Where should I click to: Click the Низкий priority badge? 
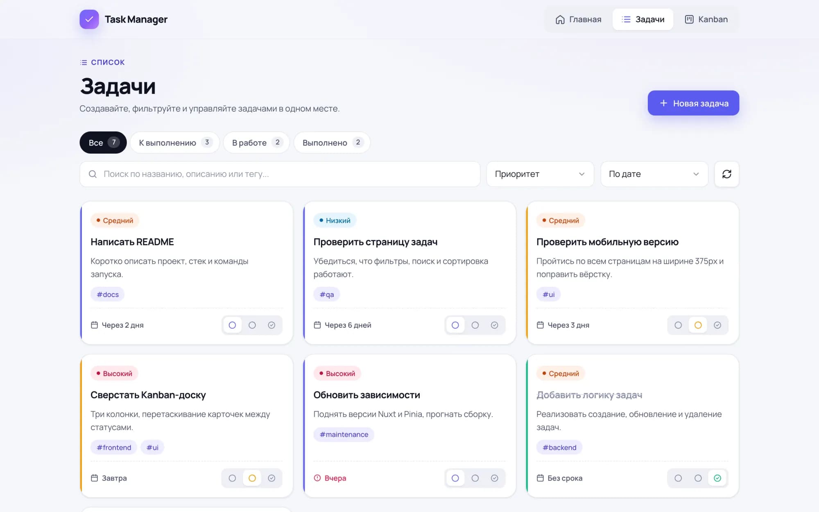335,220
